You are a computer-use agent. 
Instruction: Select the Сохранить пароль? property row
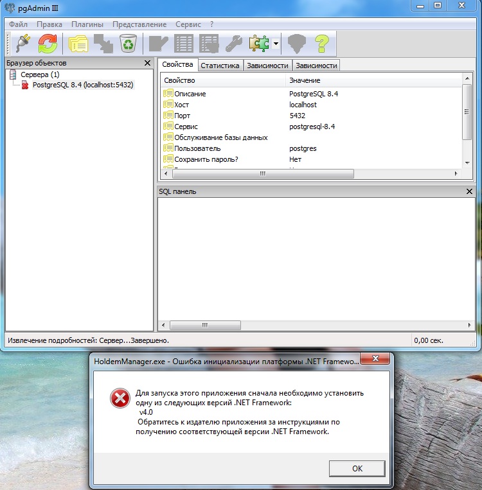(312, 159)
